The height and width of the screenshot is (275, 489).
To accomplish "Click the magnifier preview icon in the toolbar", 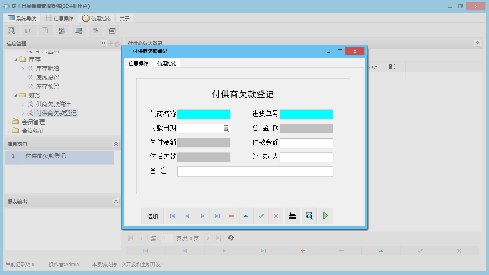I will click(12, 30).
